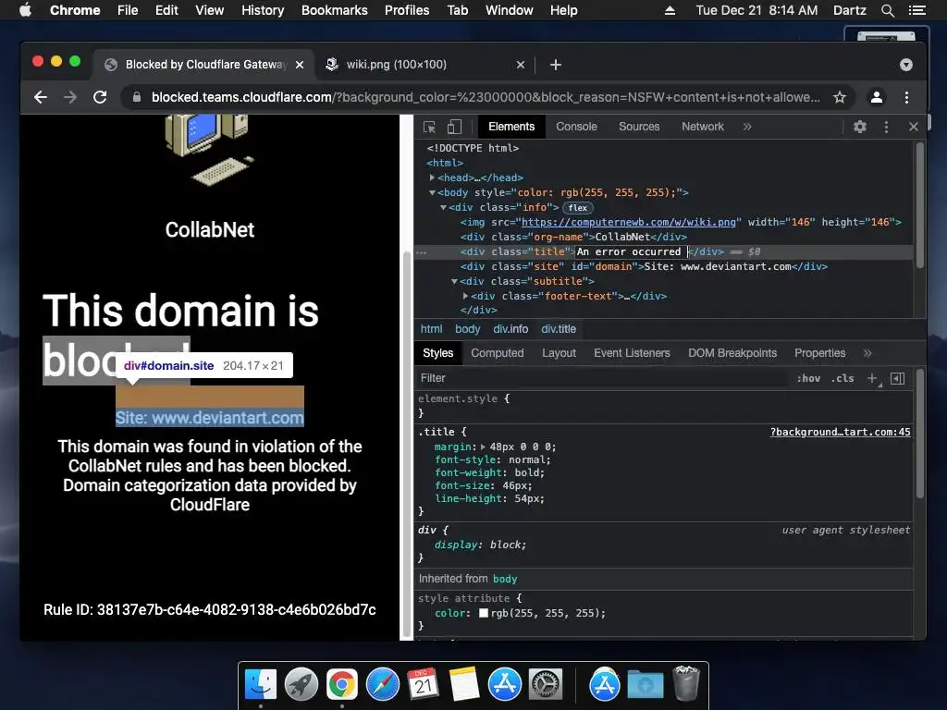Viewport: 947px width, 710px height.
Task: Open Spotlight search in menu bar
Action: pos(888,10)
